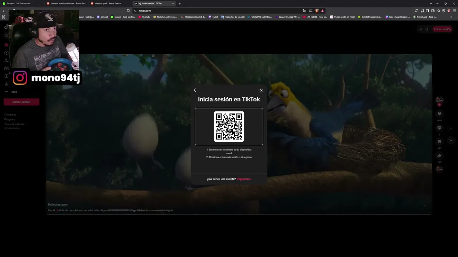Open the Brave Rewards triangle icon
458x257 pixels.
pyautogui.click(x=323, y=11)
